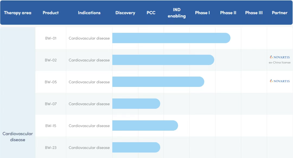
Task: Click the Cardiovascular disease therapy area cell
Action: click(x=18, y=137)
